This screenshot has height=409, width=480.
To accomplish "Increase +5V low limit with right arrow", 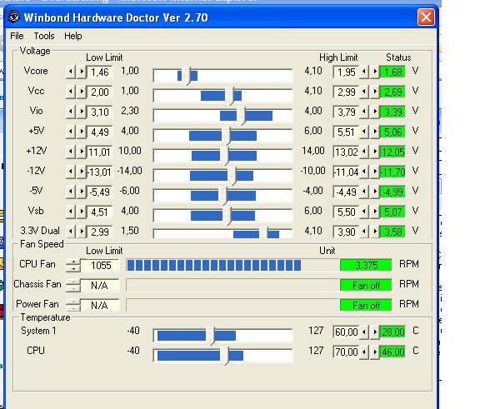I will pyautogui.click(x=82, y=132).
